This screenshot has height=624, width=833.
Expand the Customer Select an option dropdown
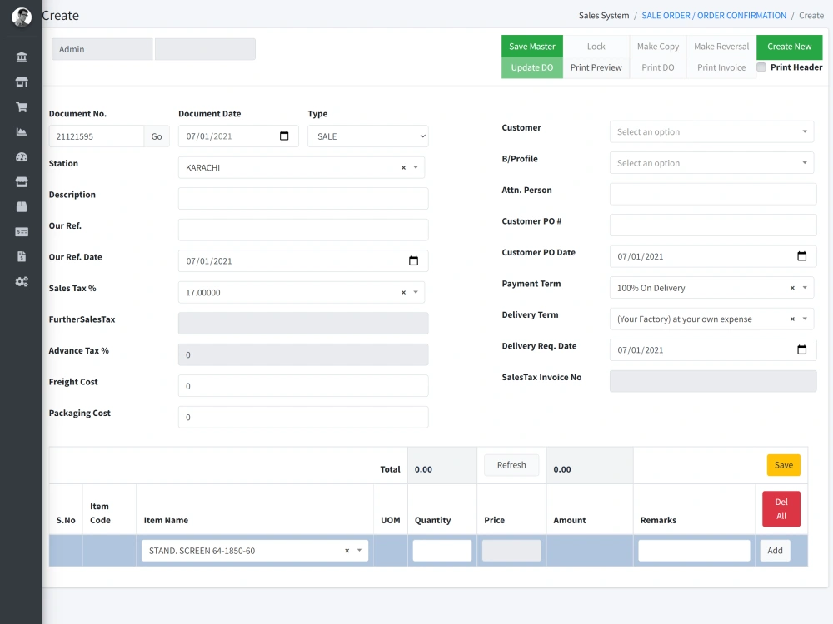(x=711, y=131)
